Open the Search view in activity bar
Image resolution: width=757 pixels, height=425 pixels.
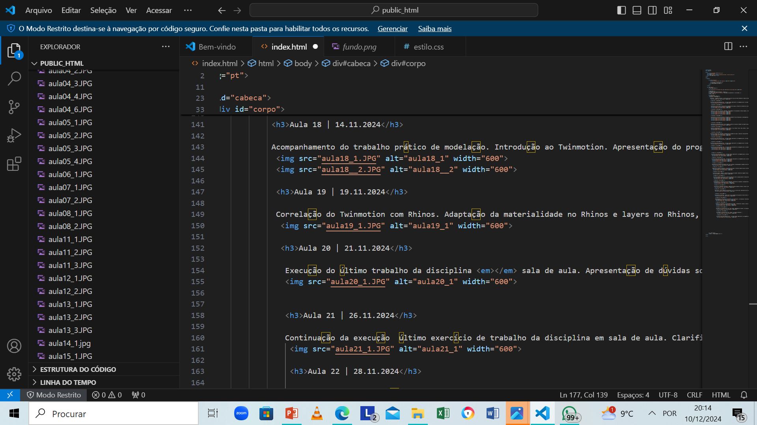(14, 78)
